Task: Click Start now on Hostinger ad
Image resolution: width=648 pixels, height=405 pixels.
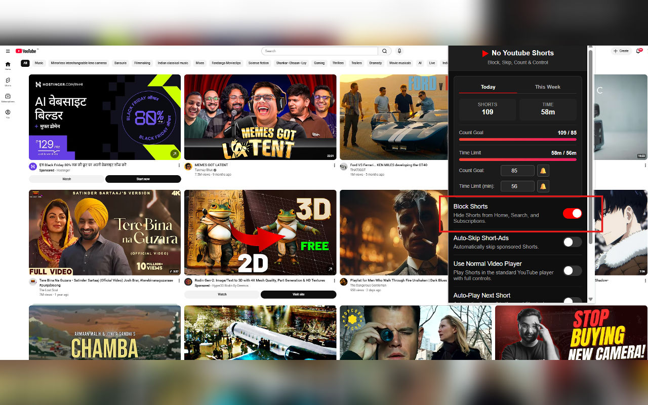Action: click(x=143, y=179)
